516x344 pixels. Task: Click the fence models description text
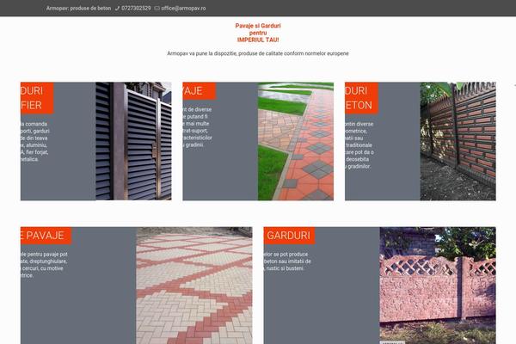click(x=287, y=261)
